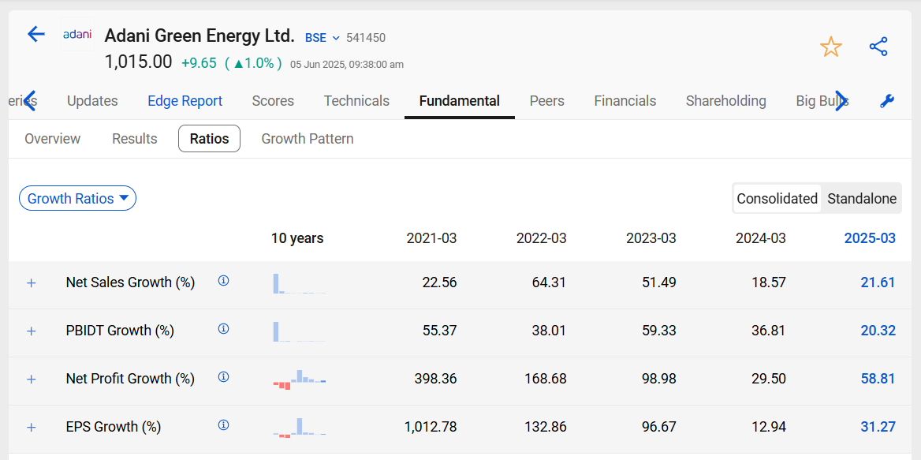Open the Technicals tab
This screenshot has width=921, height=460.
pyautogui.click(x=356, y=101)
